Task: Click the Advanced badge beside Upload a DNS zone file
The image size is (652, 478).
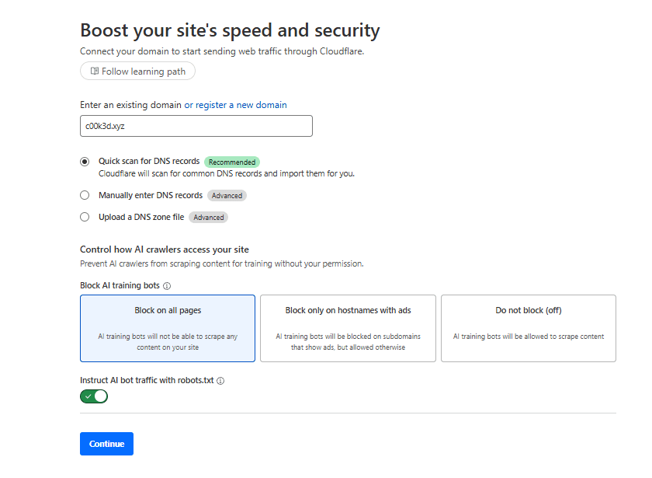Action: (208, 218)
